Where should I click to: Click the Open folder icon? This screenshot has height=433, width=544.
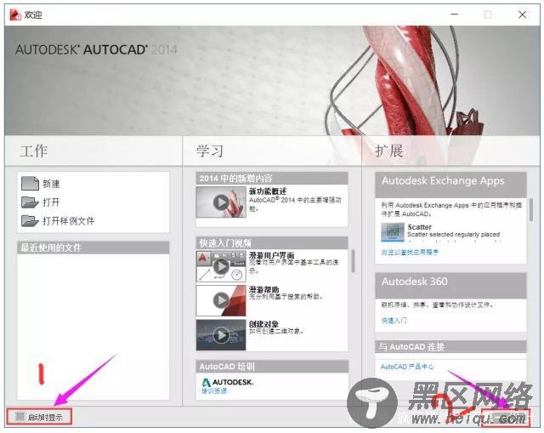click(x=30, y=202)
